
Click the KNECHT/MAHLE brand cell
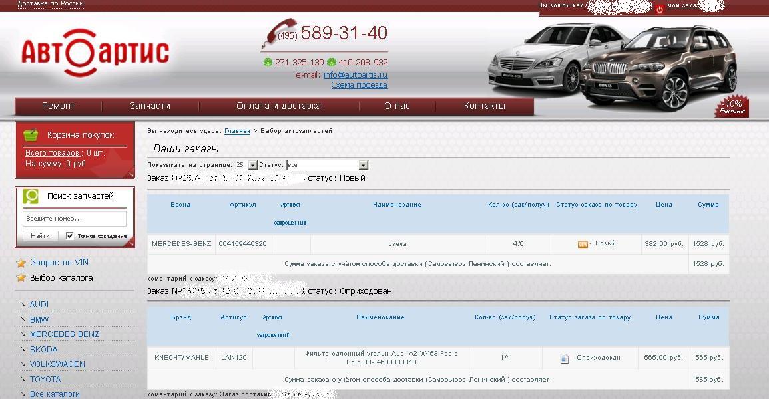(x=182, y=357)
